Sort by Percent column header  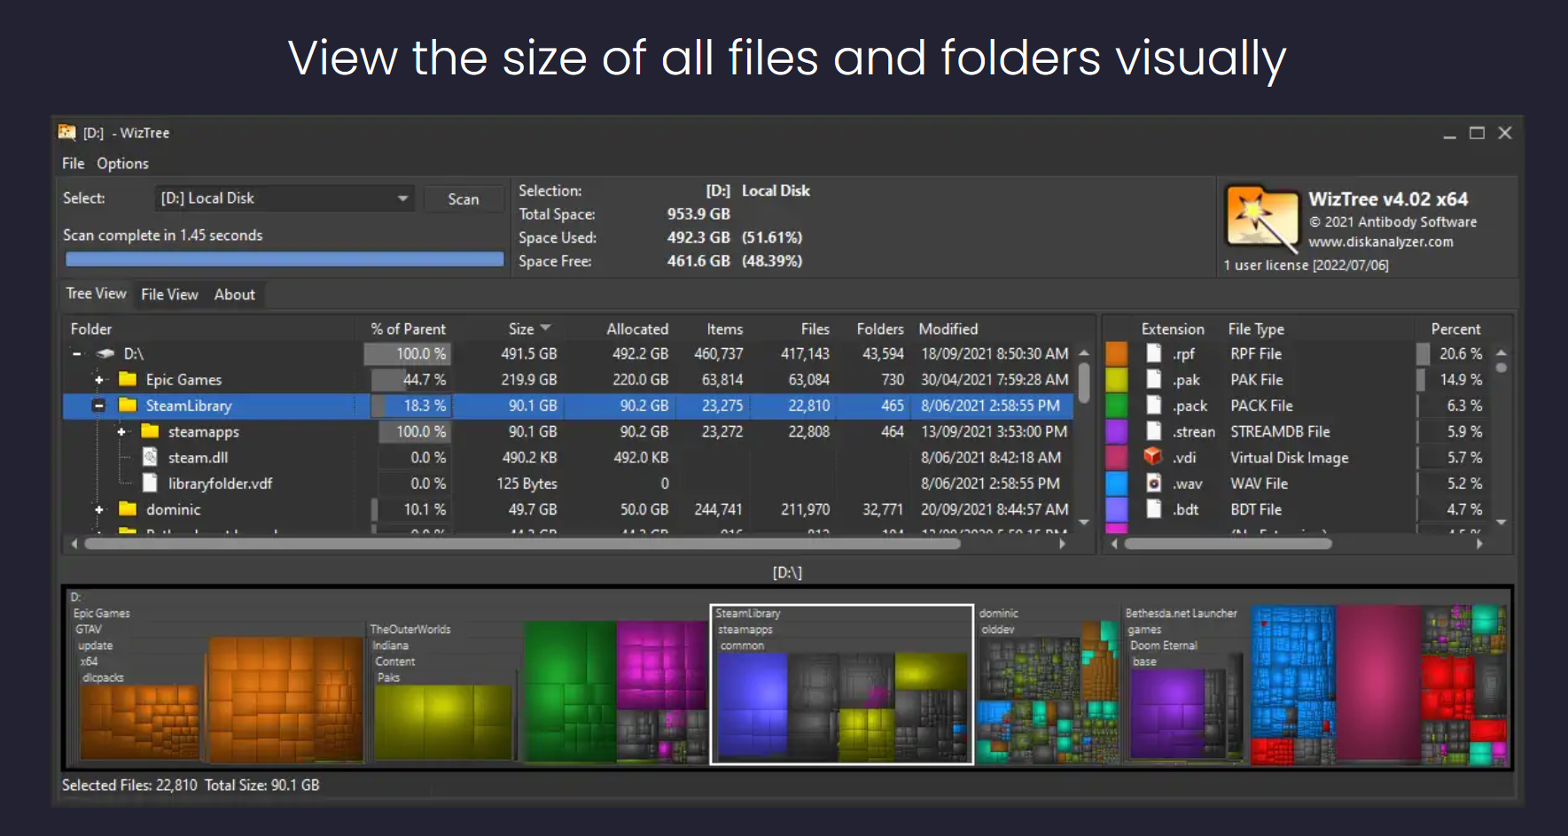coord(1455,329)
